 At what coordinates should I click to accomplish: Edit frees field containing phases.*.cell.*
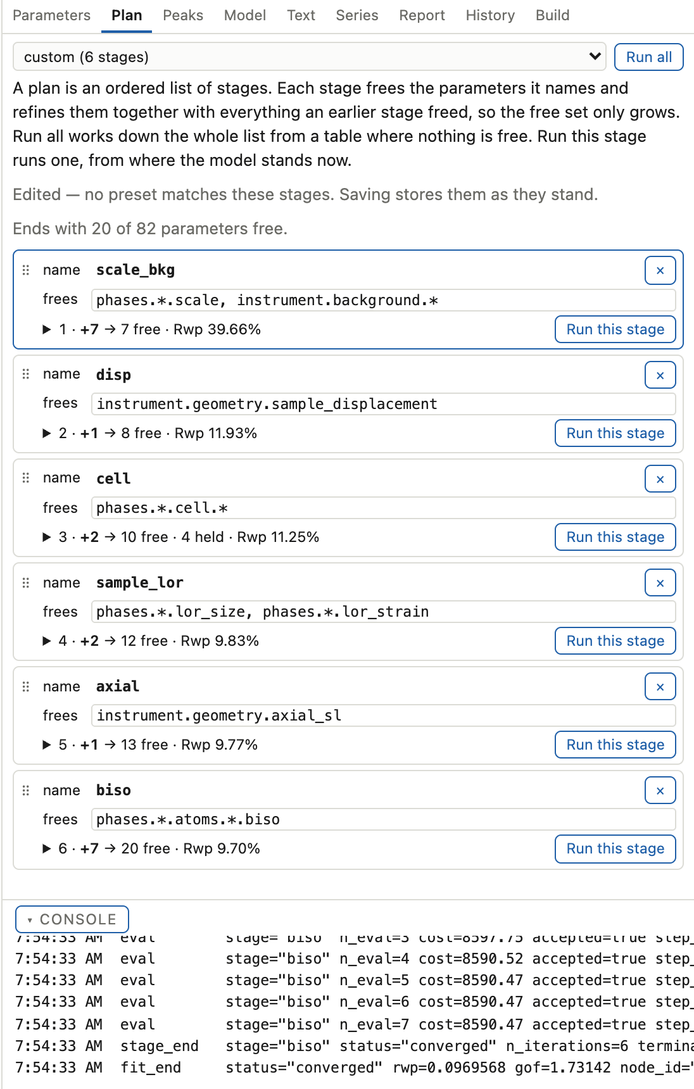click(384, 508)
